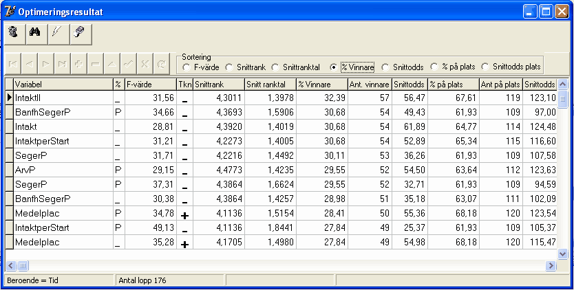Click the % Vinnare column header
574x290 pixels.
(x=322, y=85)
